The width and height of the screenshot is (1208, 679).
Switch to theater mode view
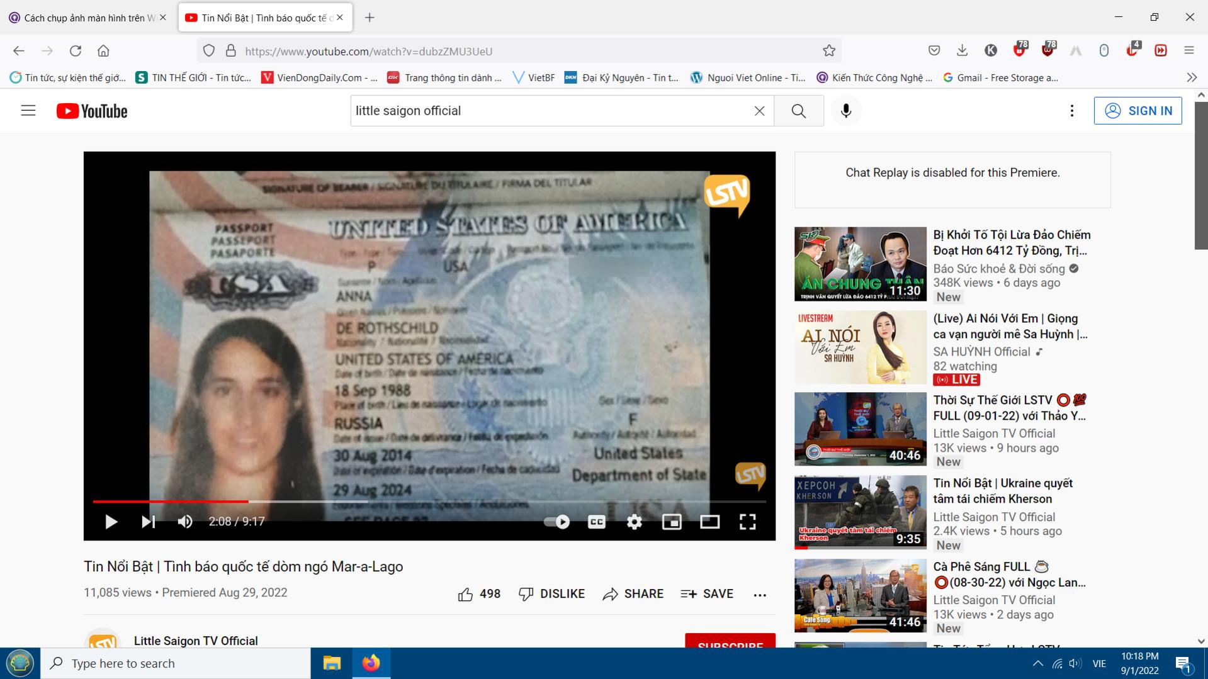point(709,522)
